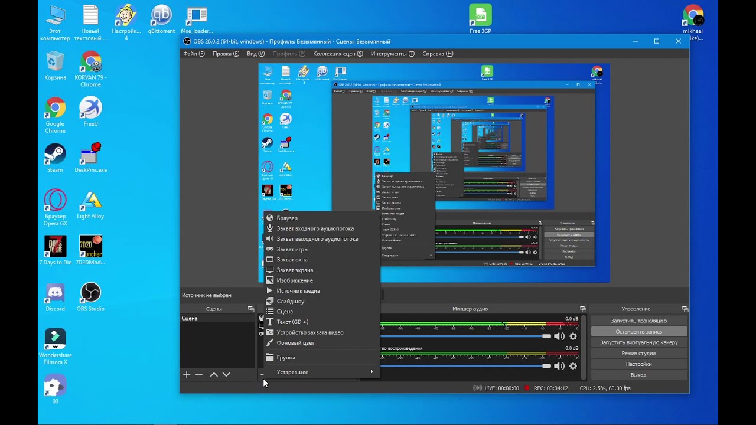756x425 pixels.
Task: Open Steam desktop icon
Action: (55, 158)
